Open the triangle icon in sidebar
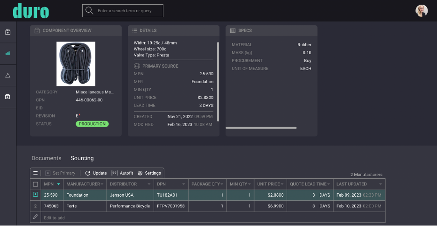The image size is (437, 226). 8,75
